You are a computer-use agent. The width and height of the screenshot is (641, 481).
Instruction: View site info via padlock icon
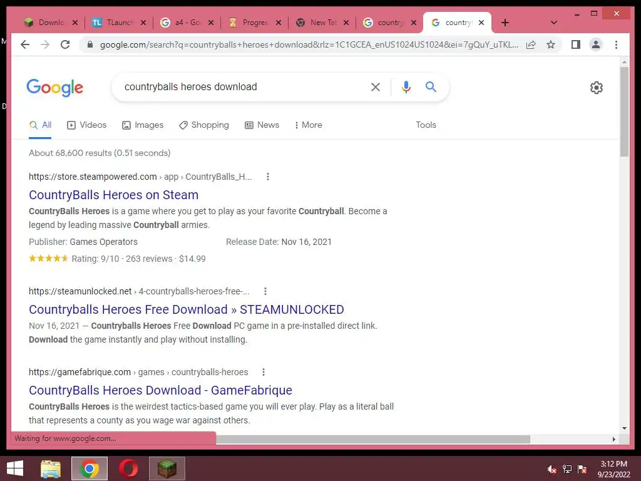tap(90, 44)
